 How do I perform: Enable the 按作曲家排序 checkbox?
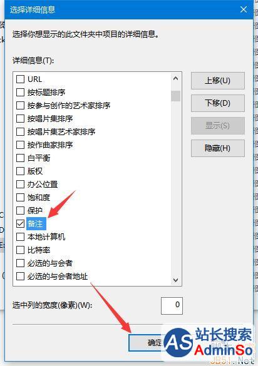(20, 145)
